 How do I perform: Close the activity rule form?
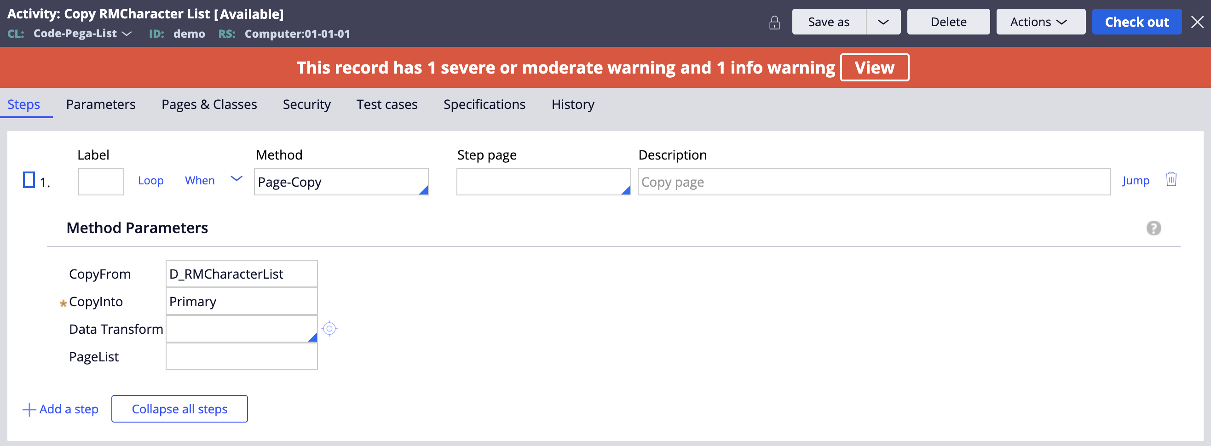coord(1197,22)
